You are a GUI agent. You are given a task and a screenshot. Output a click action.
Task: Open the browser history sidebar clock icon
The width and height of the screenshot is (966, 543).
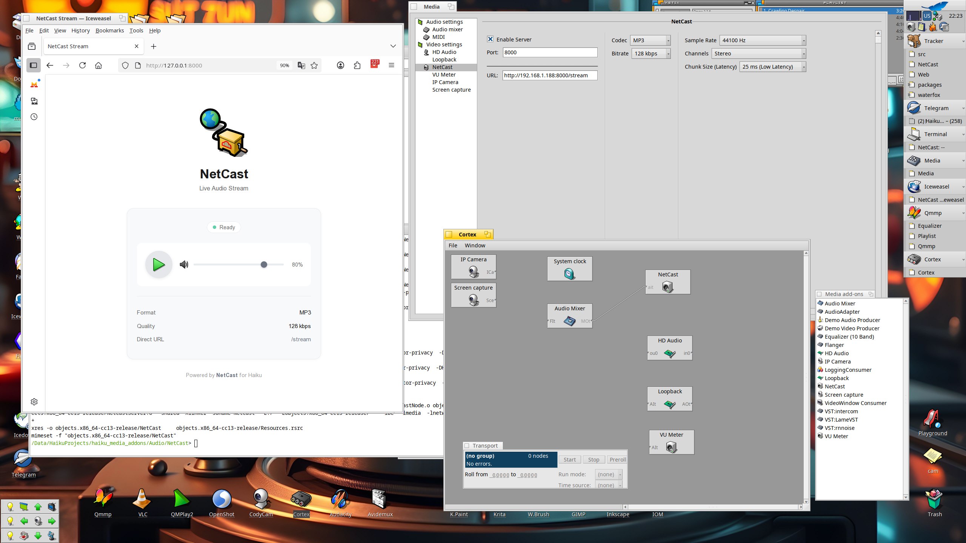[x=34, y=117]
